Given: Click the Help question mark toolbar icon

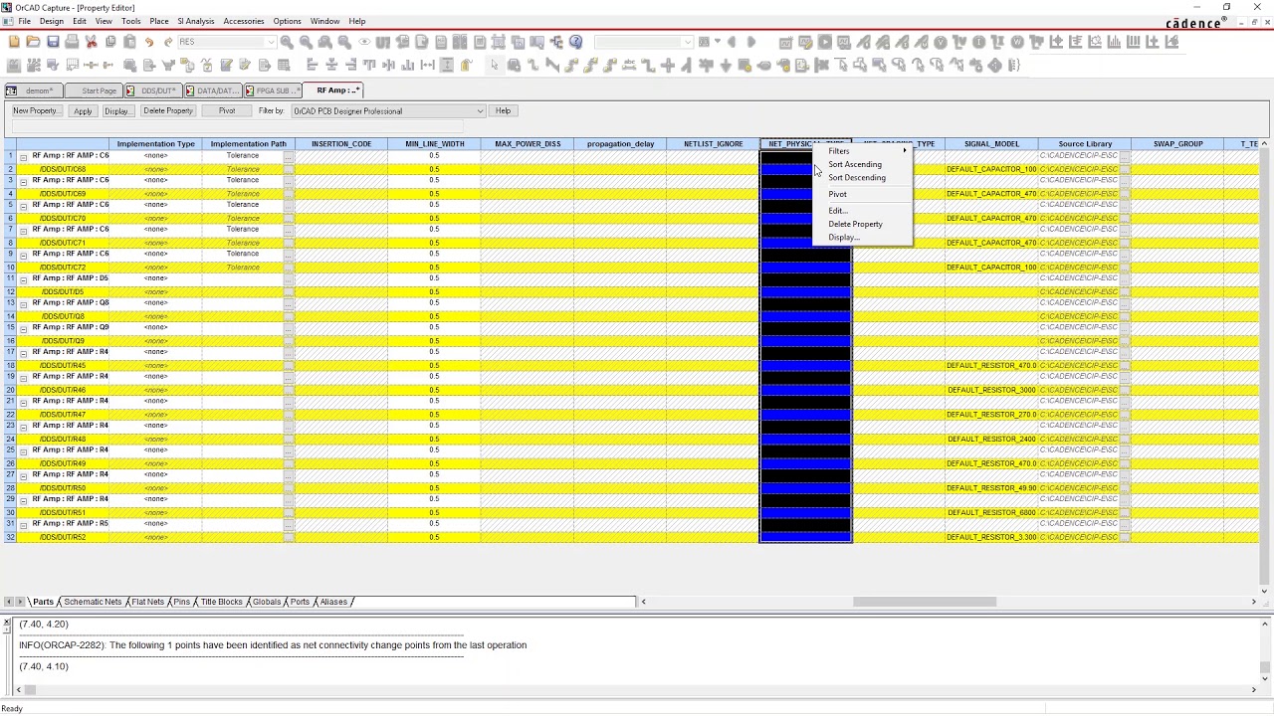Looking at the screenshot, I should click(x=575, y=42).
